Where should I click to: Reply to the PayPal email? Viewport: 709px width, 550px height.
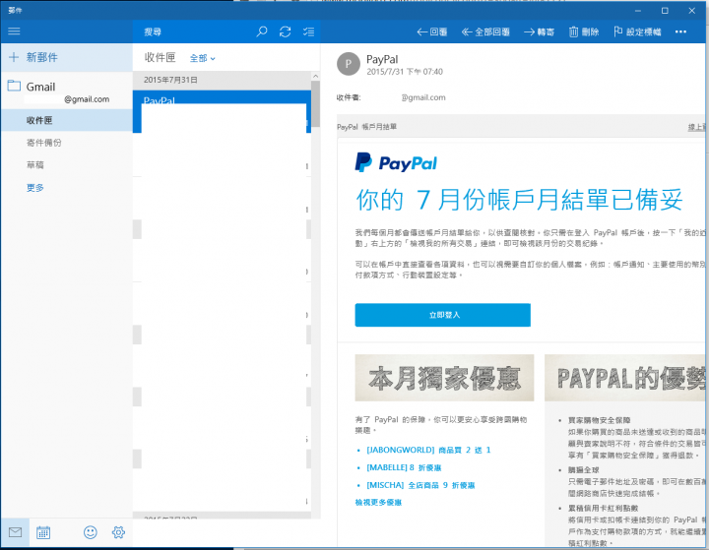pos(432,31)
